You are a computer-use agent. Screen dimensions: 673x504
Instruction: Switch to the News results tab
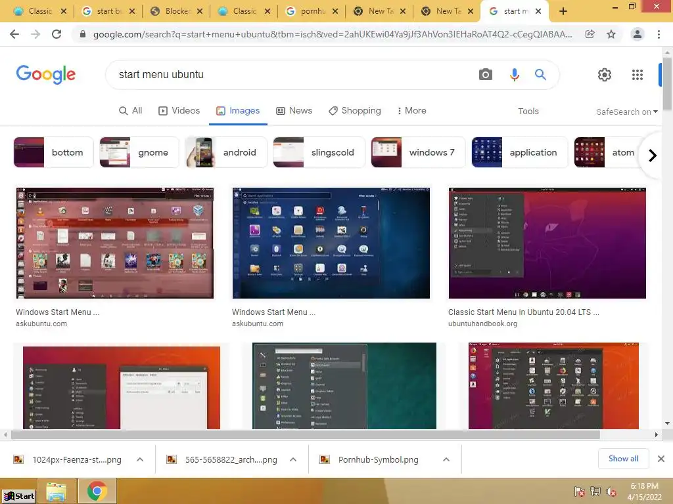(x=294, y=110)
